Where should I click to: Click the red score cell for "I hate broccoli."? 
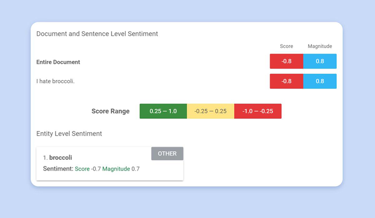click(286, 81)
